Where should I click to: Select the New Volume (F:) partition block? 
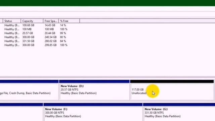click(93, 112)
